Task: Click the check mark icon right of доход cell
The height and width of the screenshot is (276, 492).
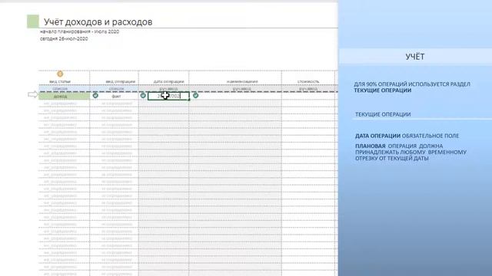Action: (x=95, y=95)
